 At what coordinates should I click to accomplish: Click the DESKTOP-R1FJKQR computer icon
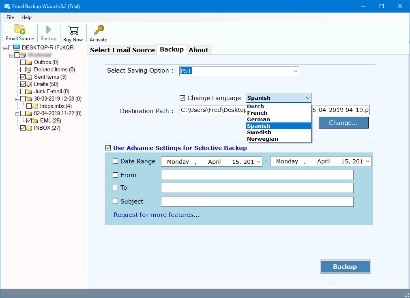point(17,47)
